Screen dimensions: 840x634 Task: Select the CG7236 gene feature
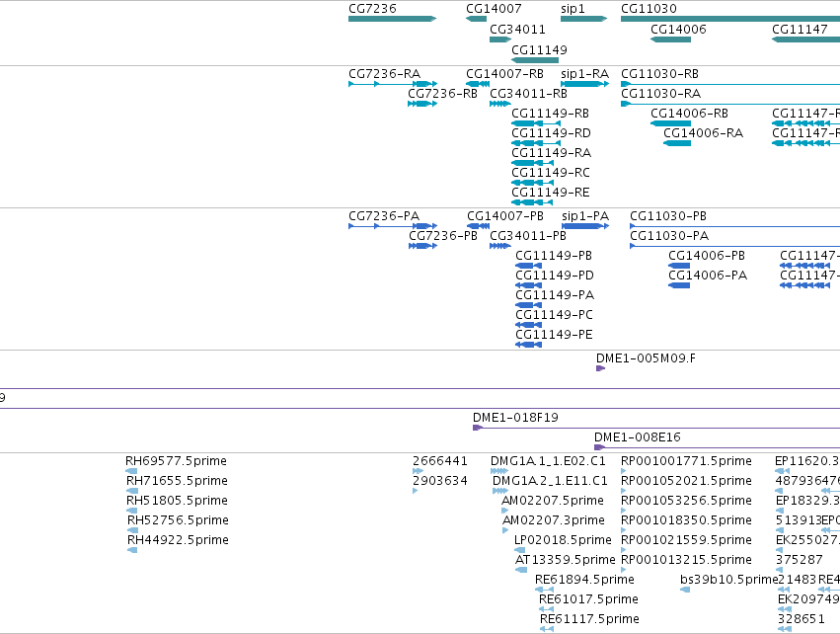(392, 19)
